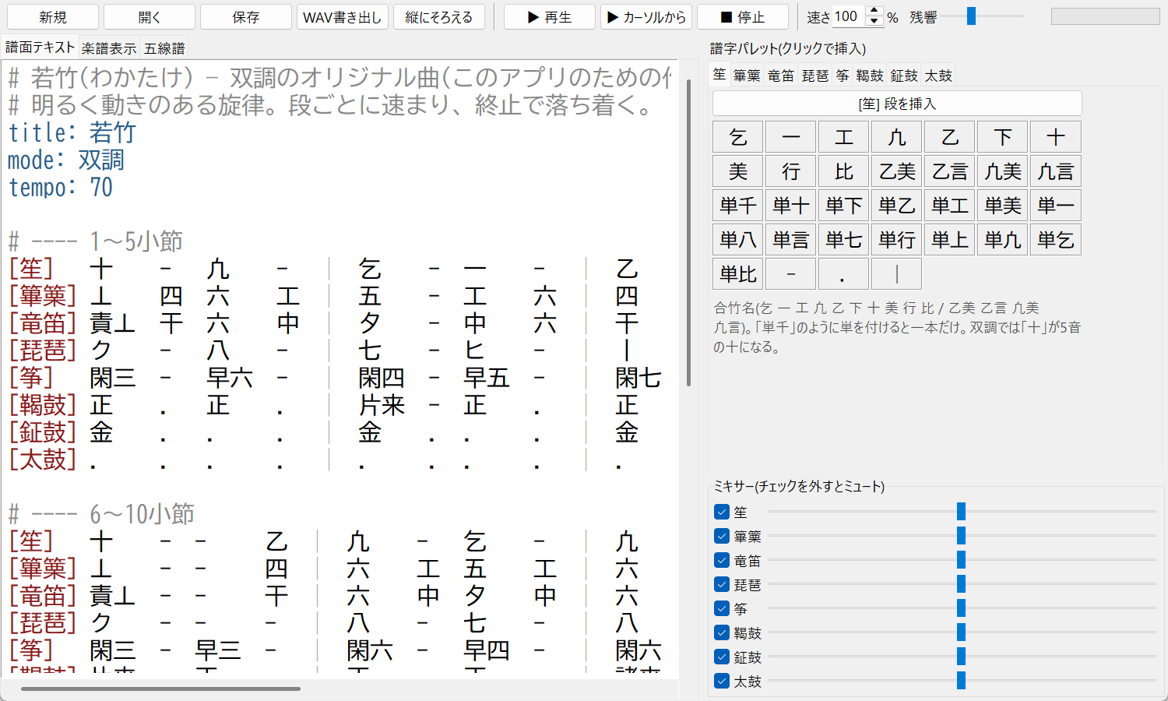Play from cursor using カーソルから
The height and width of the screenshot is (701, 1168).
click(x=646, y=17)
